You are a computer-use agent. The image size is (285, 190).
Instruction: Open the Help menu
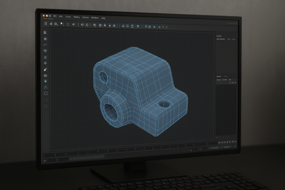tap(103, 18)
